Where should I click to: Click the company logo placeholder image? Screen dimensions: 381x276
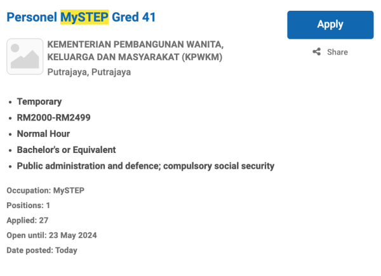pyautogui.click(x=24, y=58)
